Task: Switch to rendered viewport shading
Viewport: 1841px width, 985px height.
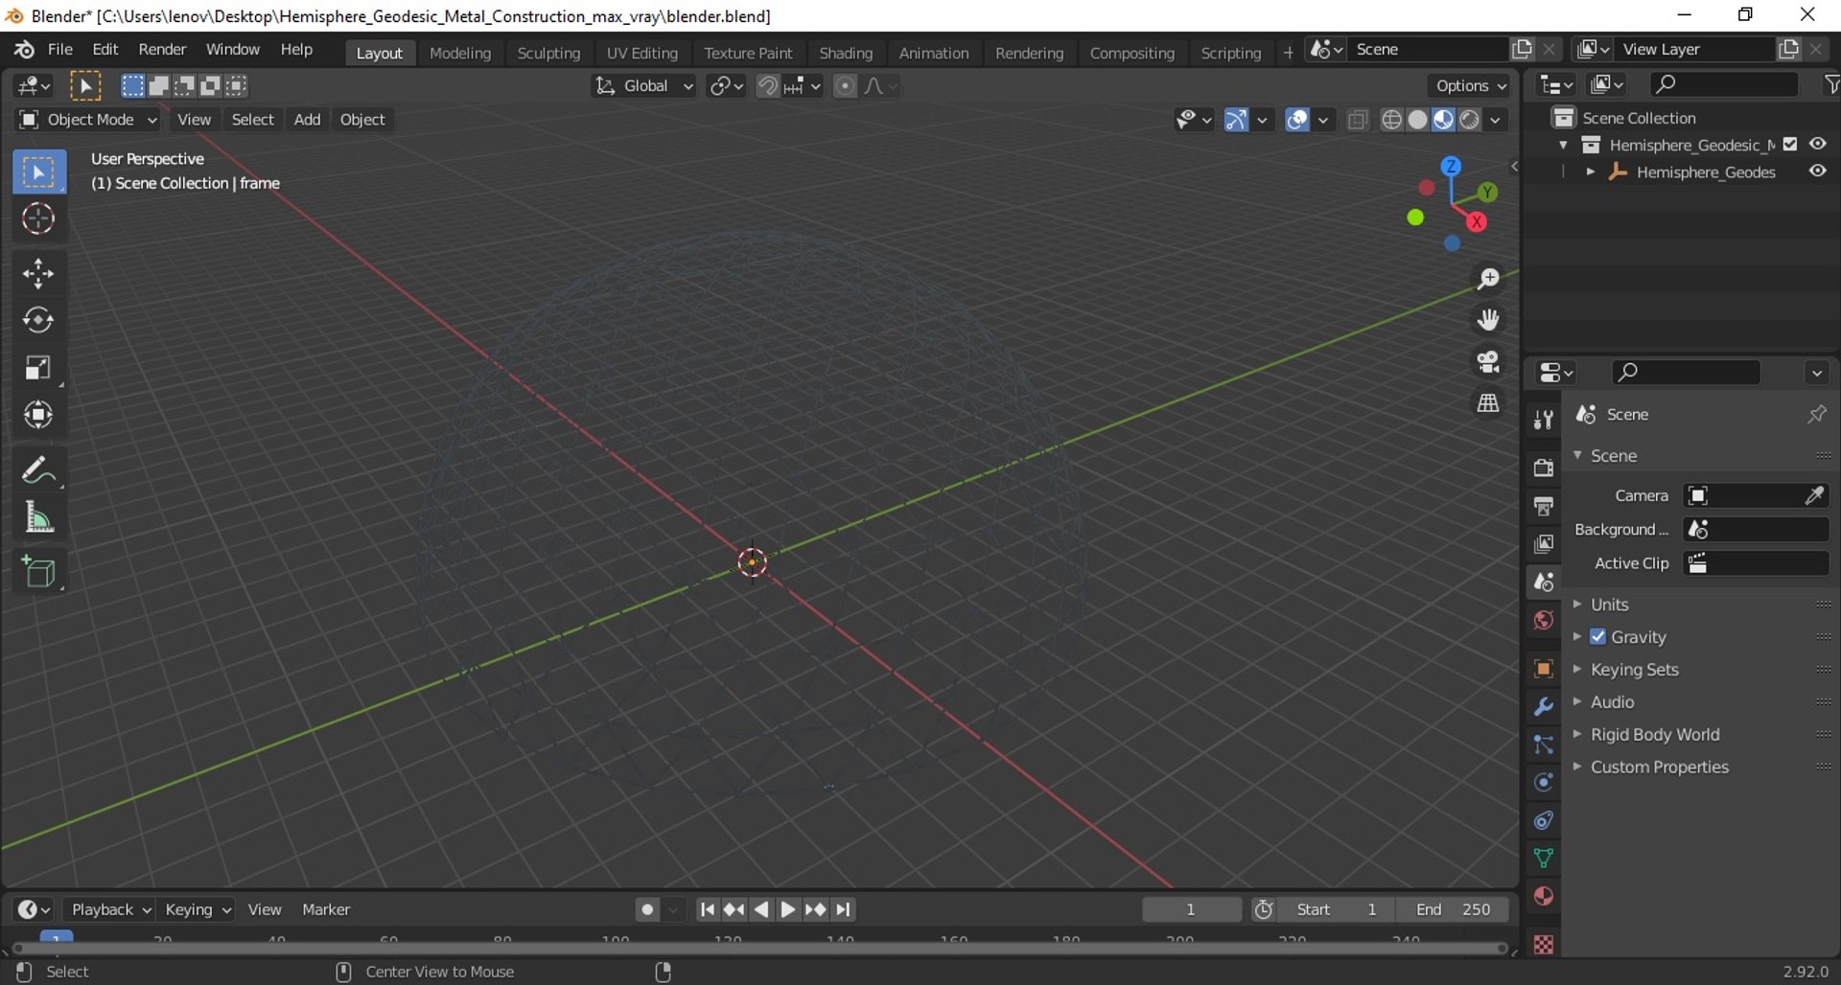Action: (1469, 120)
